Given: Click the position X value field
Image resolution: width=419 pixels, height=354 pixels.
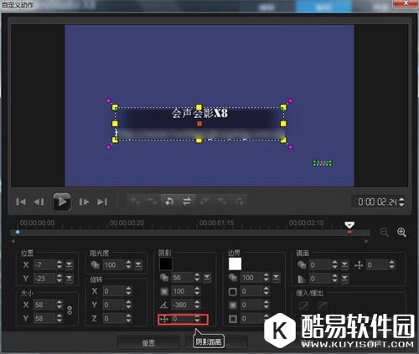Looking at the screenshot, I should pyautogui.click(x=44, y=264).
